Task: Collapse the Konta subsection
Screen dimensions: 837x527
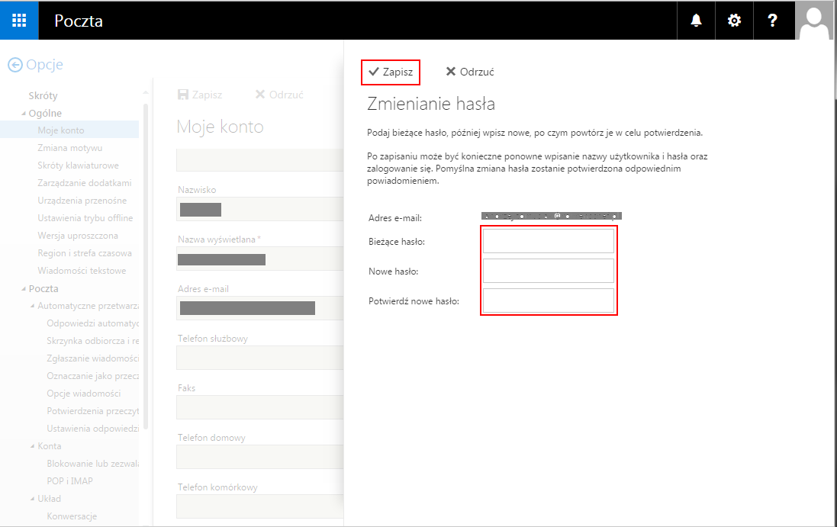Action: tap(33, 446)
